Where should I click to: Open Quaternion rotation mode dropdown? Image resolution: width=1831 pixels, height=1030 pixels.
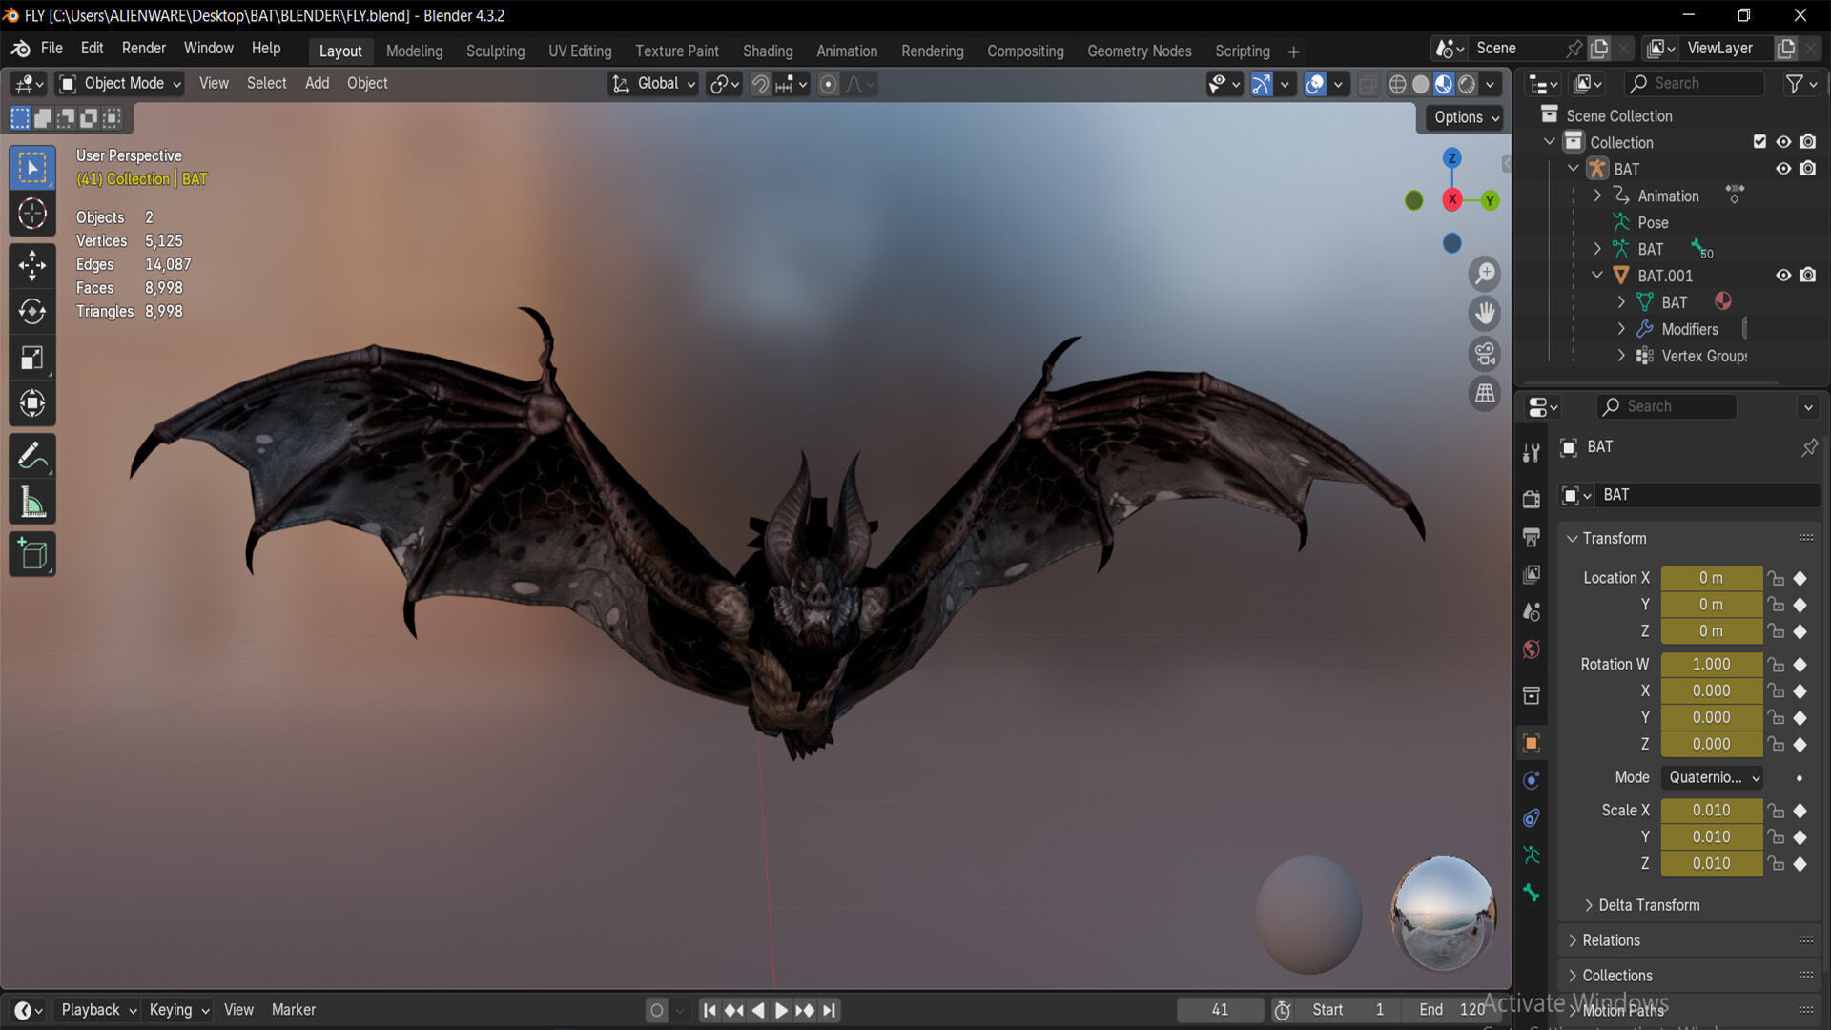pyautogui.click(x=1712, y=777)
